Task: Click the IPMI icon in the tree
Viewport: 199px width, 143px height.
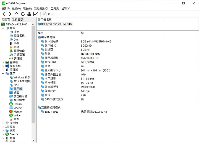Action: (11, 43)
